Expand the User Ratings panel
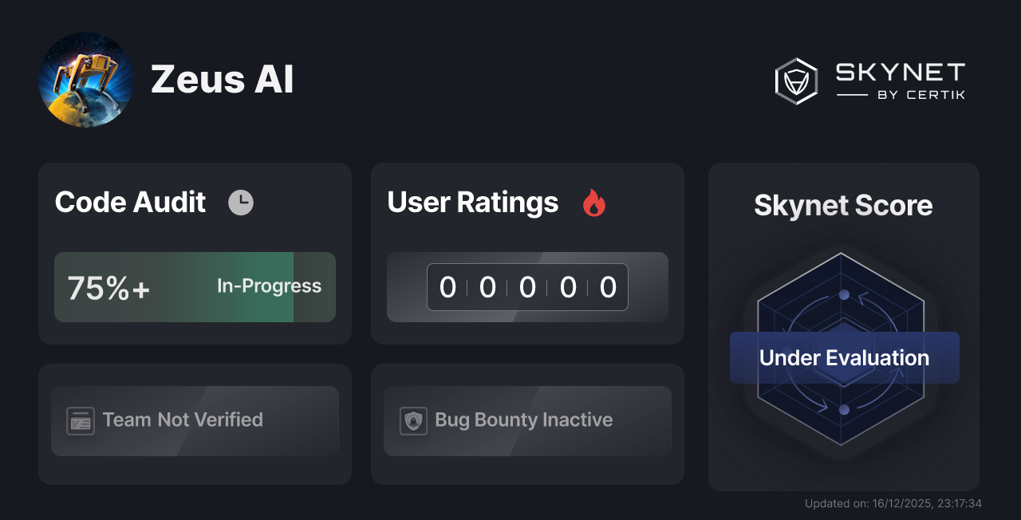 point(527,253)
